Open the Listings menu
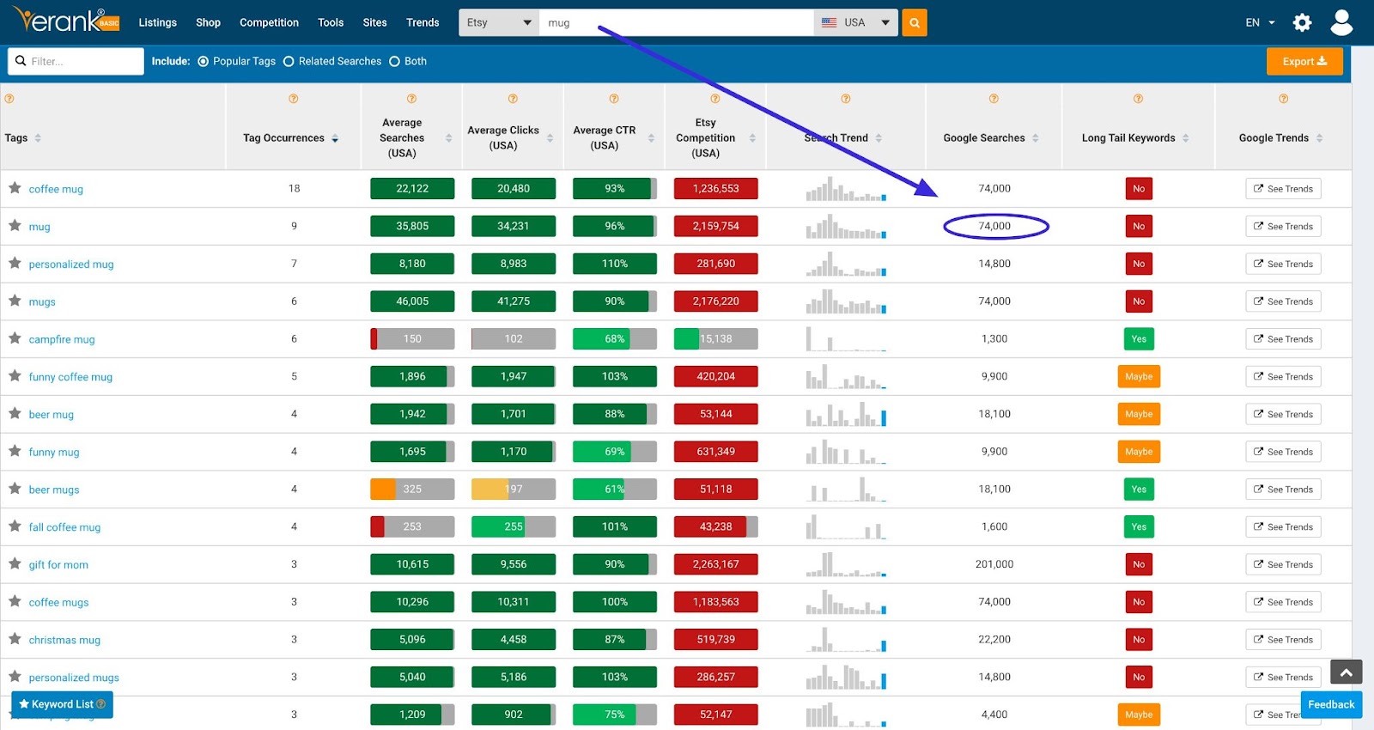The image size is (1374, 730). pos(158,22)
